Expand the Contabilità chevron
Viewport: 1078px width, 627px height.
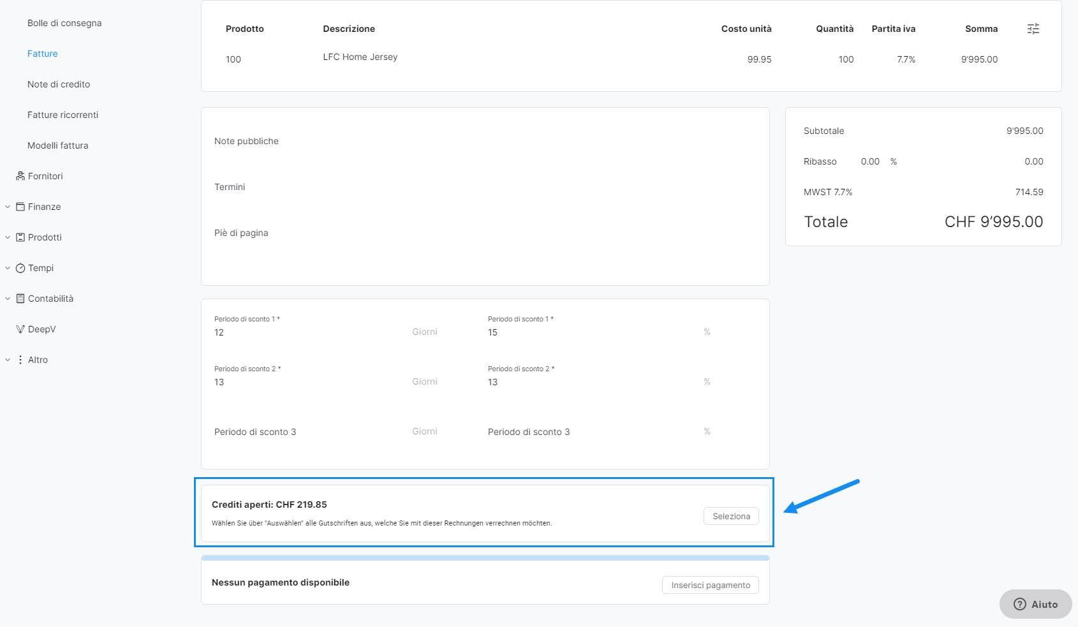click(x=8, y=299)
